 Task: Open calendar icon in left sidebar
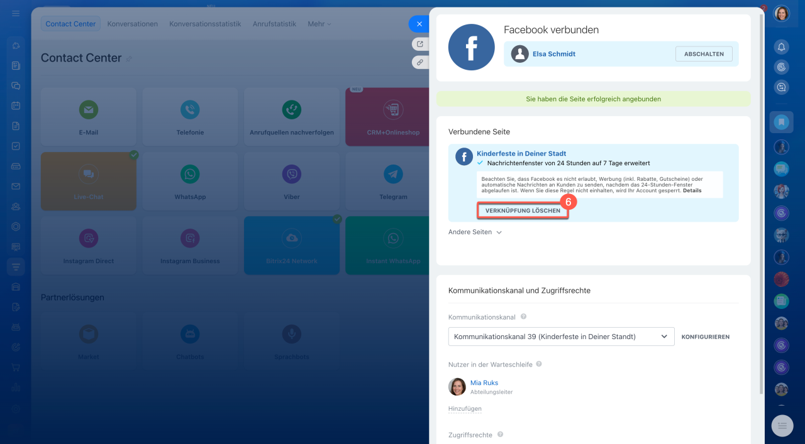click(16, 106)
